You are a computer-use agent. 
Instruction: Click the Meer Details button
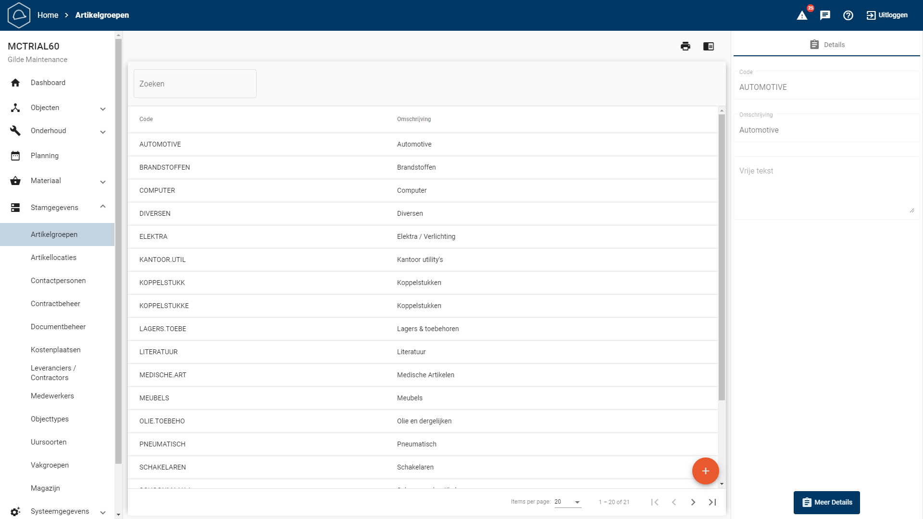826,502
